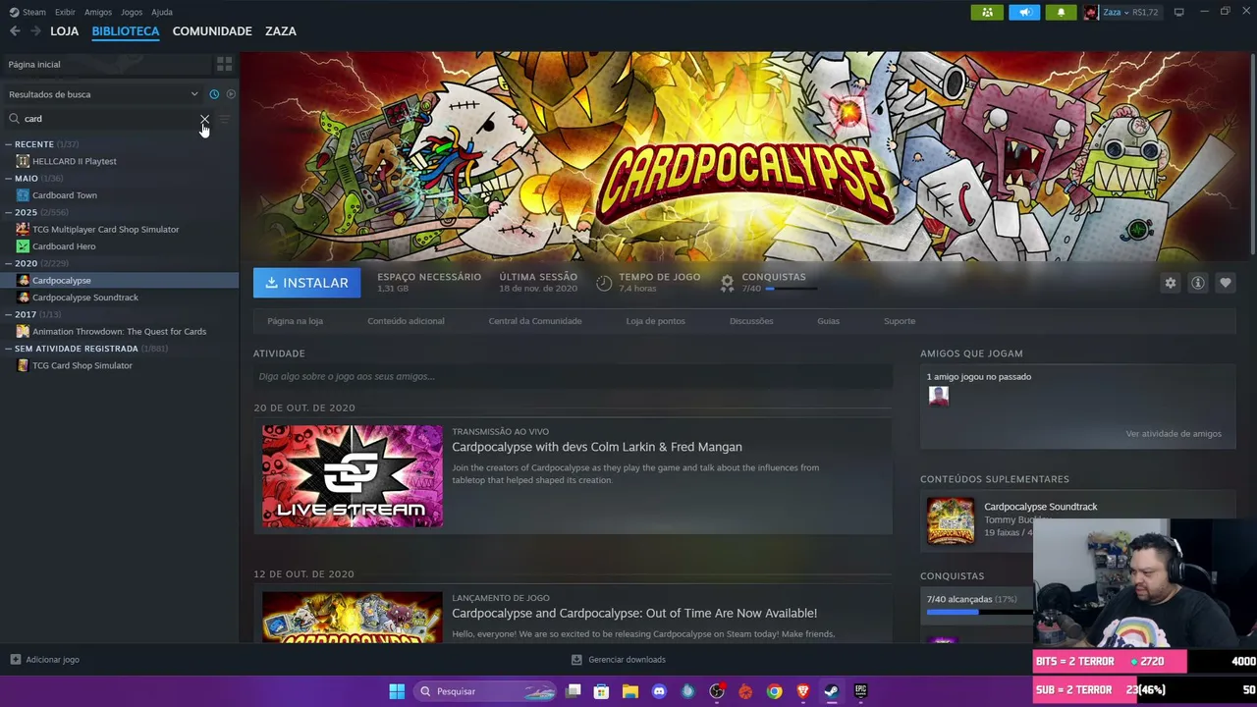The height and width of the screenshot is (707, 1257).
Task: Open Google Chrome from the taskbar
Action: (774, 691)
